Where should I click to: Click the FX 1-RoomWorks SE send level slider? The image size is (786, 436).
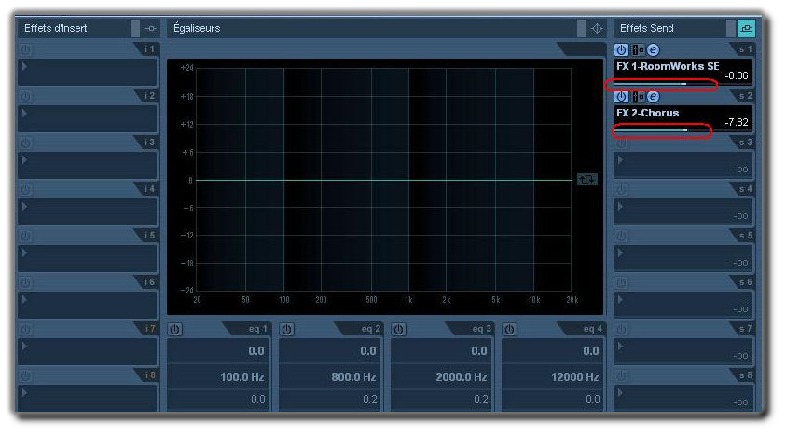651,83
